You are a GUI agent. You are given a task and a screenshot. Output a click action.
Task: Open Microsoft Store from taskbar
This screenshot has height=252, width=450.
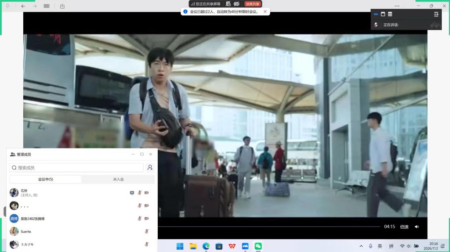tap(219, 246)
